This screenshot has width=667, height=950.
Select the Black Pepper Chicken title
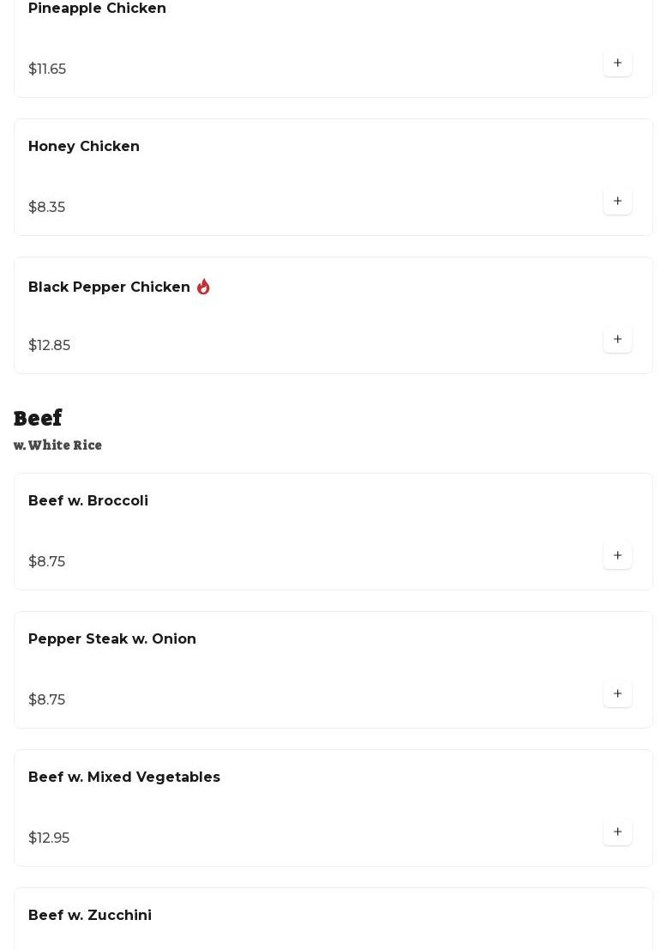(109, 287)
